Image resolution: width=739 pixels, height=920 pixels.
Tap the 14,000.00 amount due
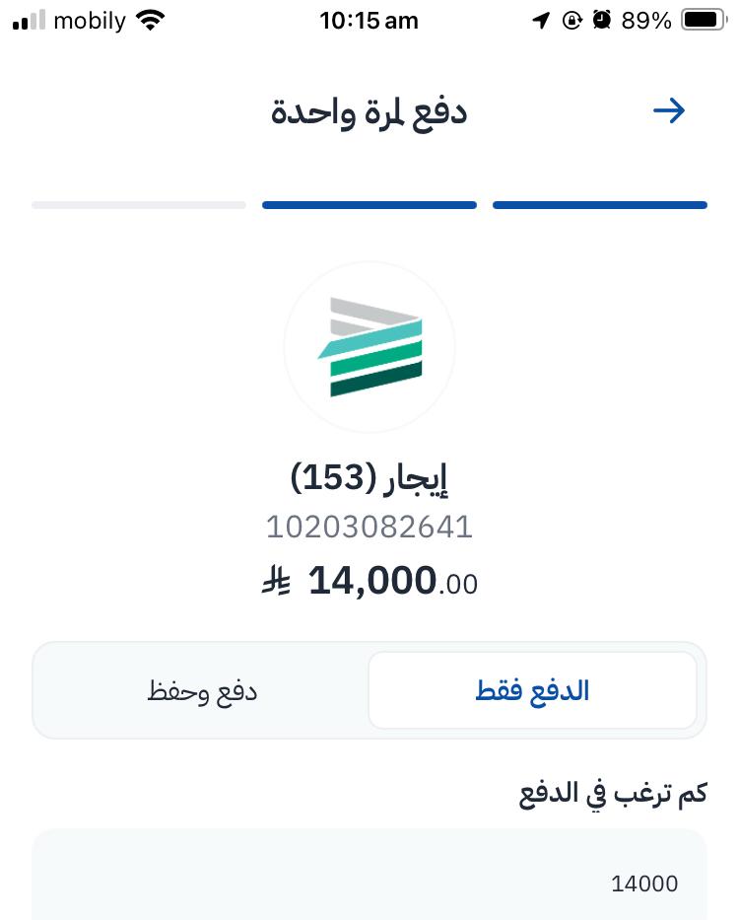pyautogui.click(x=393, y=582)
